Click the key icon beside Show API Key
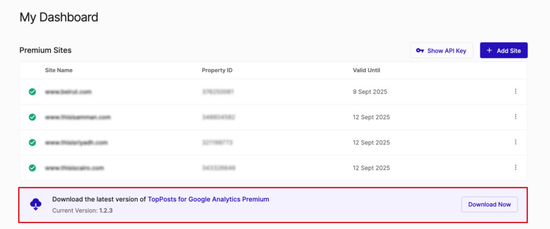Viewport: 550px width, 229px height. click(420, 50)
